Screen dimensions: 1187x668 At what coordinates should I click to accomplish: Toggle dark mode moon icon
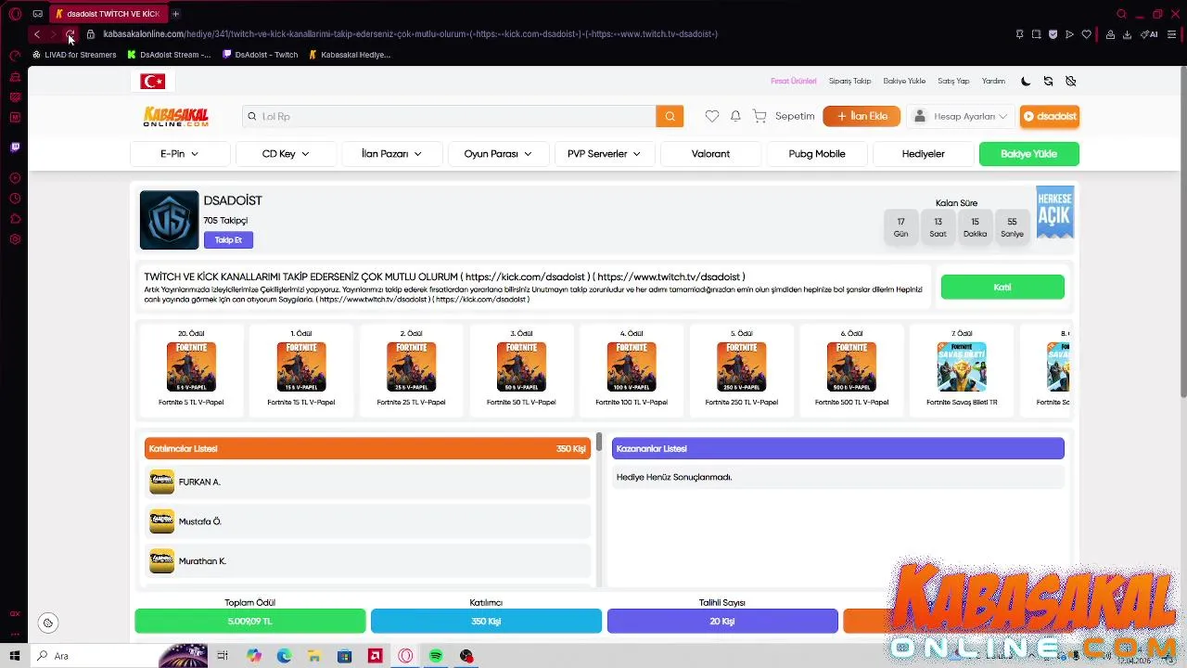(x=1026, y=81)
